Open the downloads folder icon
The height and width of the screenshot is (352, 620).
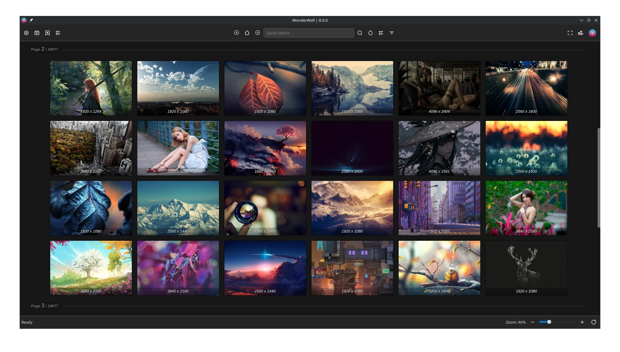pos(37,33)
